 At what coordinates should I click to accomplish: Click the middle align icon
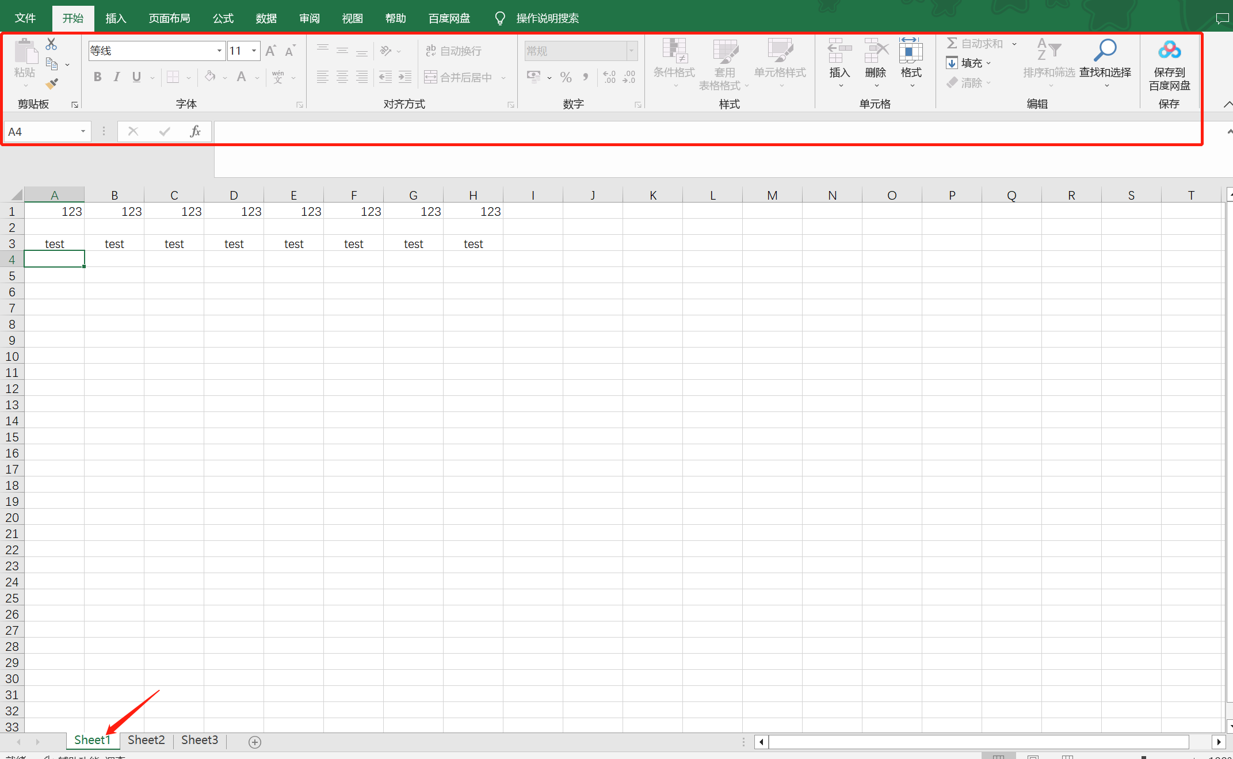[x=342, y=51]
